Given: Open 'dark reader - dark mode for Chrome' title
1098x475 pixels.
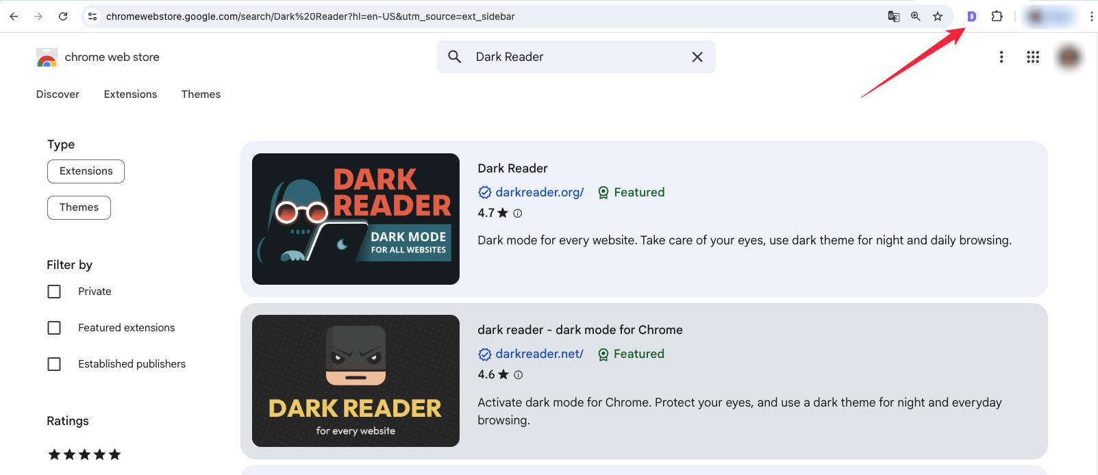Looking at the screenshot, I should click(x=580, y=330).
